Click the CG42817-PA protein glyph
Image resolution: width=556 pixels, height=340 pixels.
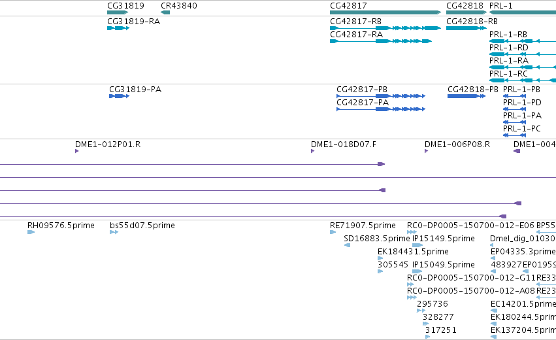click(381, 109)
